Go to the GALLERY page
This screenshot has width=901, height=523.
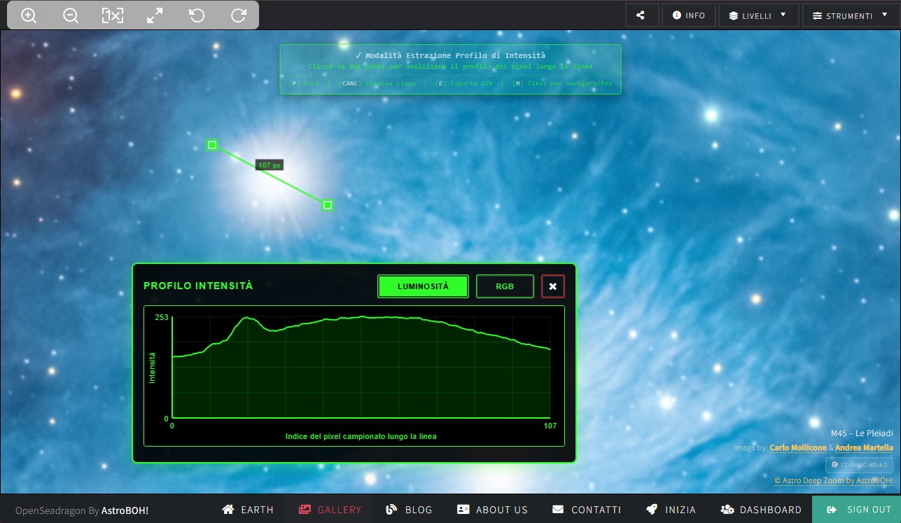(x=330, y=510)
